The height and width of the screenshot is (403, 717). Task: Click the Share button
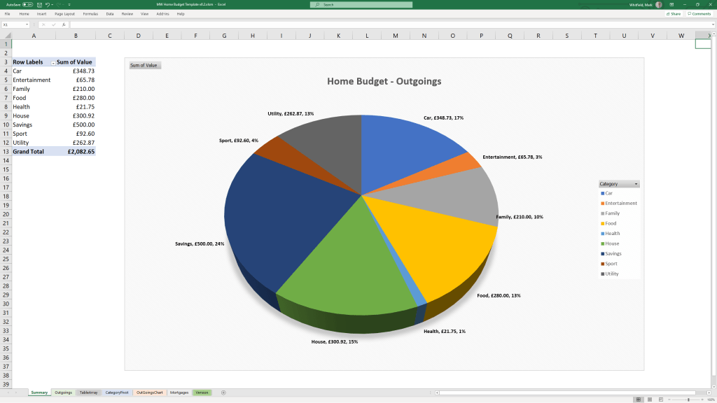672,13
